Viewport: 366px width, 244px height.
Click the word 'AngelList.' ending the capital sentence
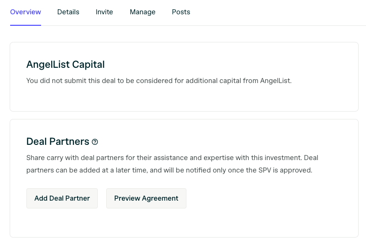[276, 81]
